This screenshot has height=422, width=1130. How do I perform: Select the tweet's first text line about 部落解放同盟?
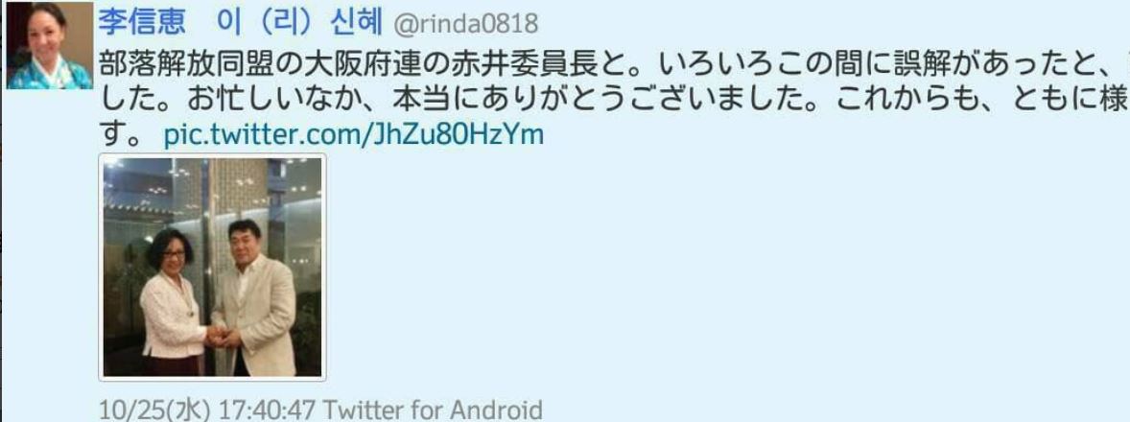[x=613, y=66]
